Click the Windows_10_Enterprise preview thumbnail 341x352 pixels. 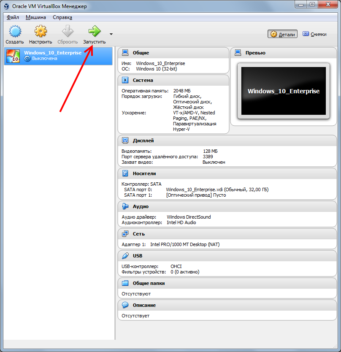[284, 91]
